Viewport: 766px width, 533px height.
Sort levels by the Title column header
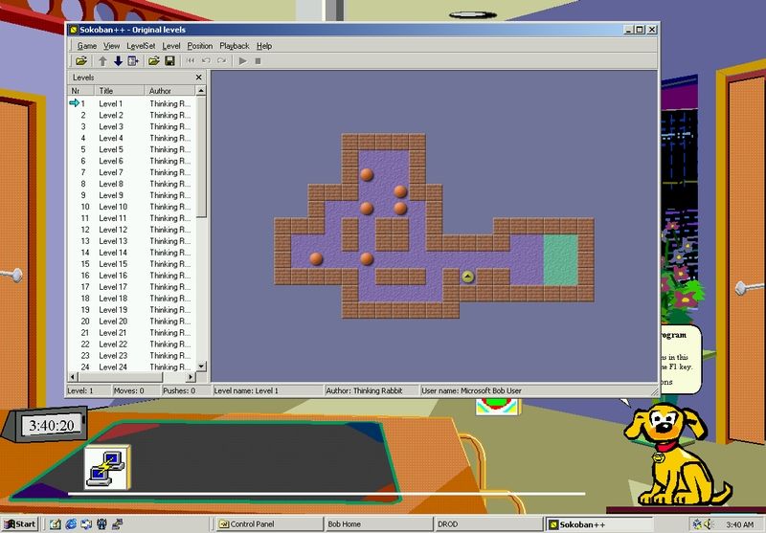tap(119, 91)
